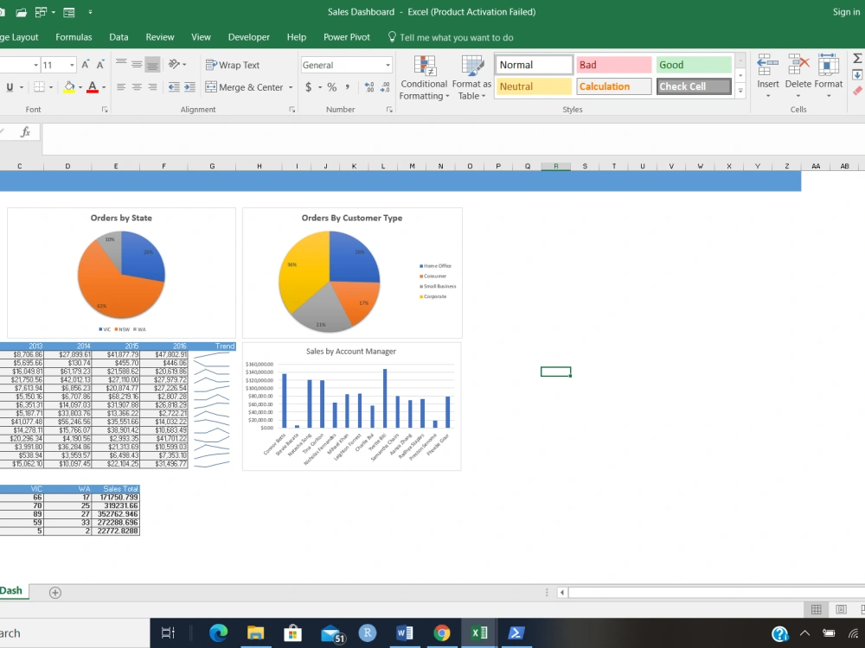Toggle Wrap Text
This screenshot has height=648, width=865.
point(232,65)
